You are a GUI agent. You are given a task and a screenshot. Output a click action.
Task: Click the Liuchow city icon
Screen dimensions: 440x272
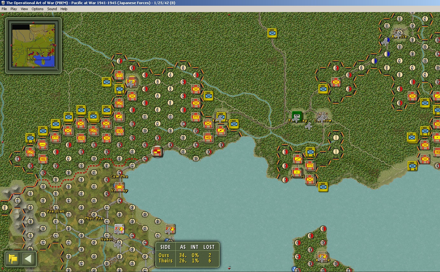point(323,117)
